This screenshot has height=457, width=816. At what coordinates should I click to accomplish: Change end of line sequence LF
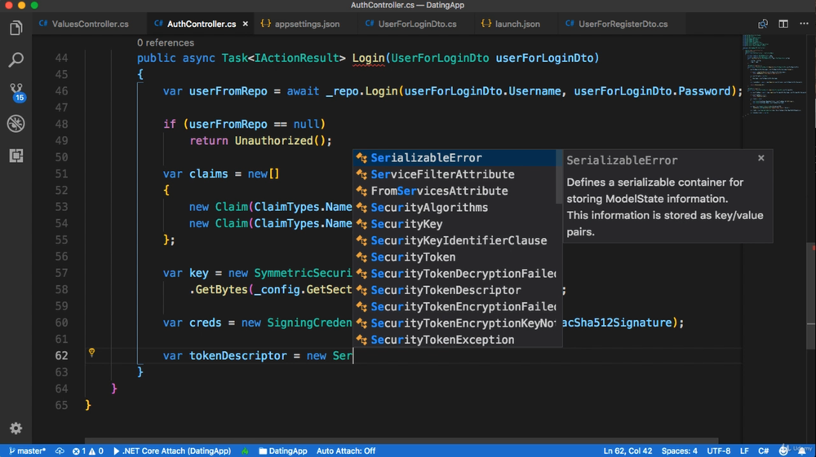744,450
